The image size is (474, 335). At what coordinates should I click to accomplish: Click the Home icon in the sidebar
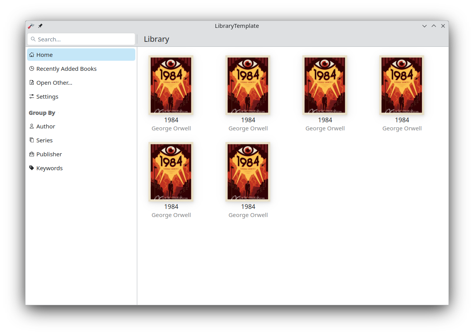[32, 55]
